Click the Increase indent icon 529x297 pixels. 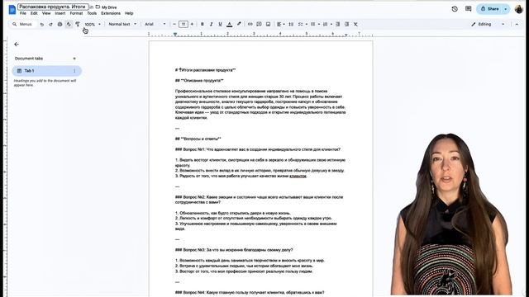tap(346, 24)
